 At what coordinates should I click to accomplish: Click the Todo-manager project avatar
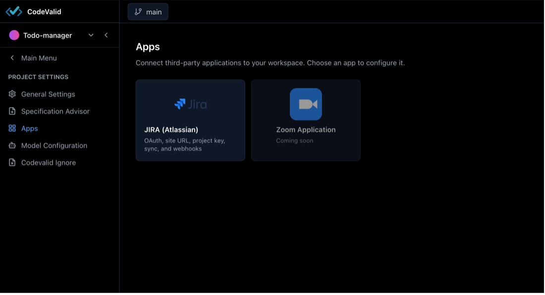pyautogui.click(x=14, y=35)
